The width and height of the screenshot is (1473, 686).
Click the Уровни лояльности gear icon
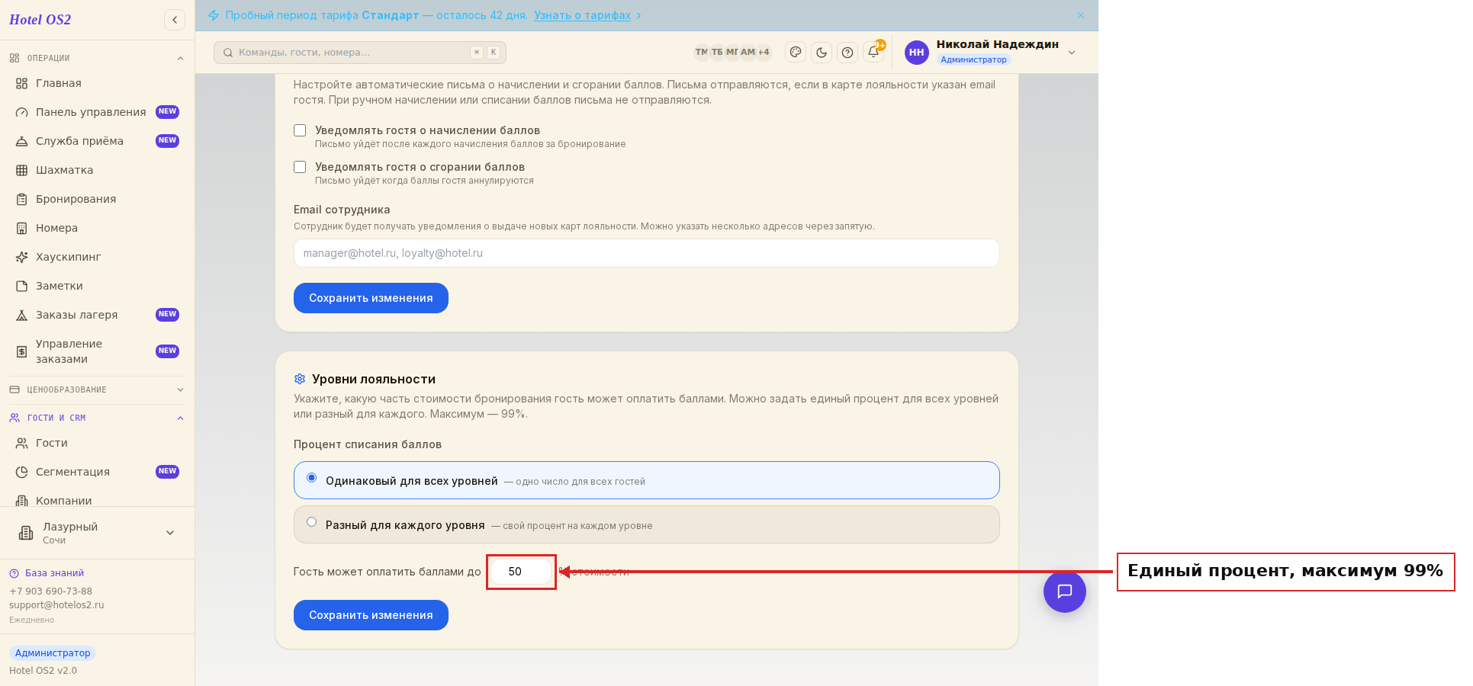tap(300, 379)
